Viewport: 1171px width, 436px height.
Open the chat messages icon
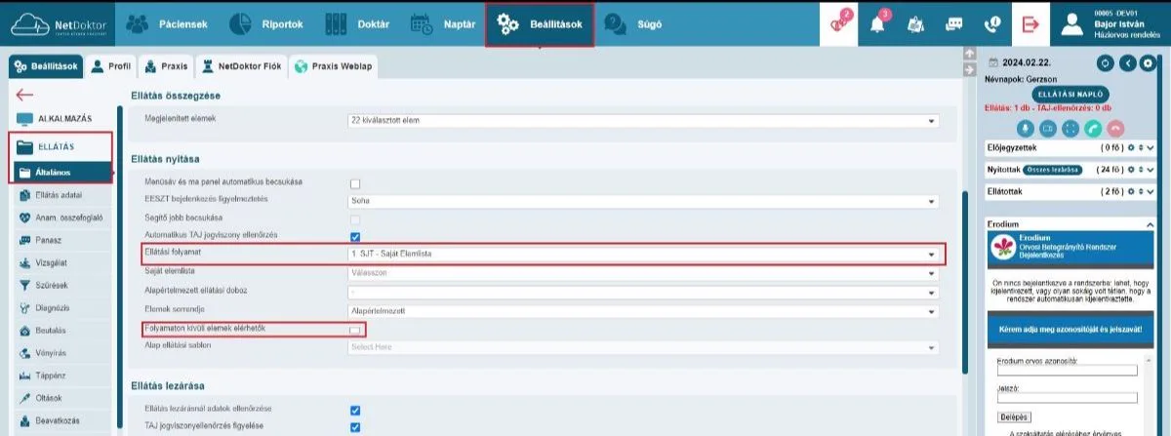[953, 24]
